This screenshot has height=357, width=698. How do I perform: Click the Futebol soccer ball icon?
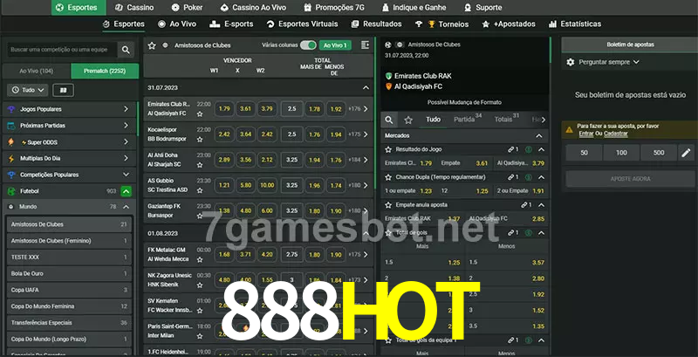coord(11,191)
